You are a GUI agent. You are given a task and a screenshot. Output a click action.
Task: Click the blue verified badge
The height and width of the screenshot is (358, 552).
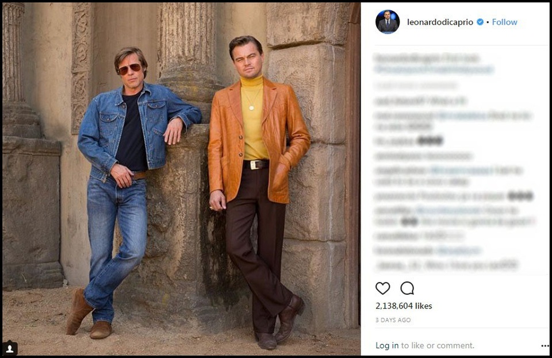click(480, 22)
